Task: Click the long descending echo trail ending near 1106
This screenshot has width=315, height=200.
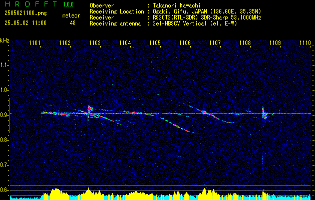Action: point(174,124)
